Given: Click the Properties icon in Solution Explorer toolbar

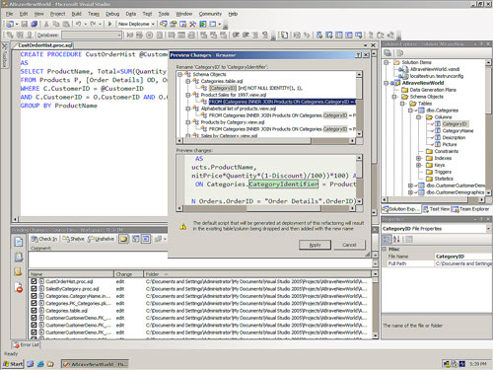Looking at the screenshot, I should pyautogui.click(x=387, y=53).
